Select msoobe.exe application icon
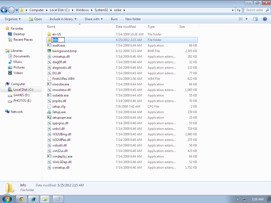 (x=49, y=84)
